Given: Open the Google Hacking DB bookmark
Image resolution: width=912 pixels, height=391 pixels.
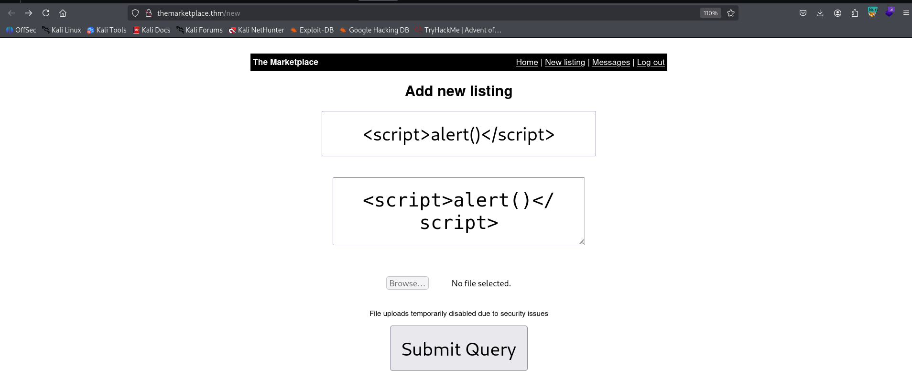Looking at the screenshot, I should click(x=374, y=30).
